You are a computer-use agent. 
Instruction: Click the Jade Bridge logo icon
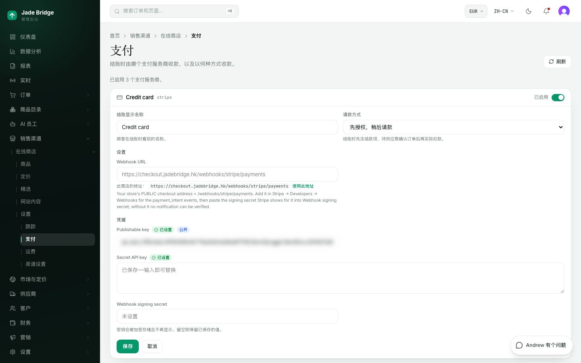pos(12,15)
